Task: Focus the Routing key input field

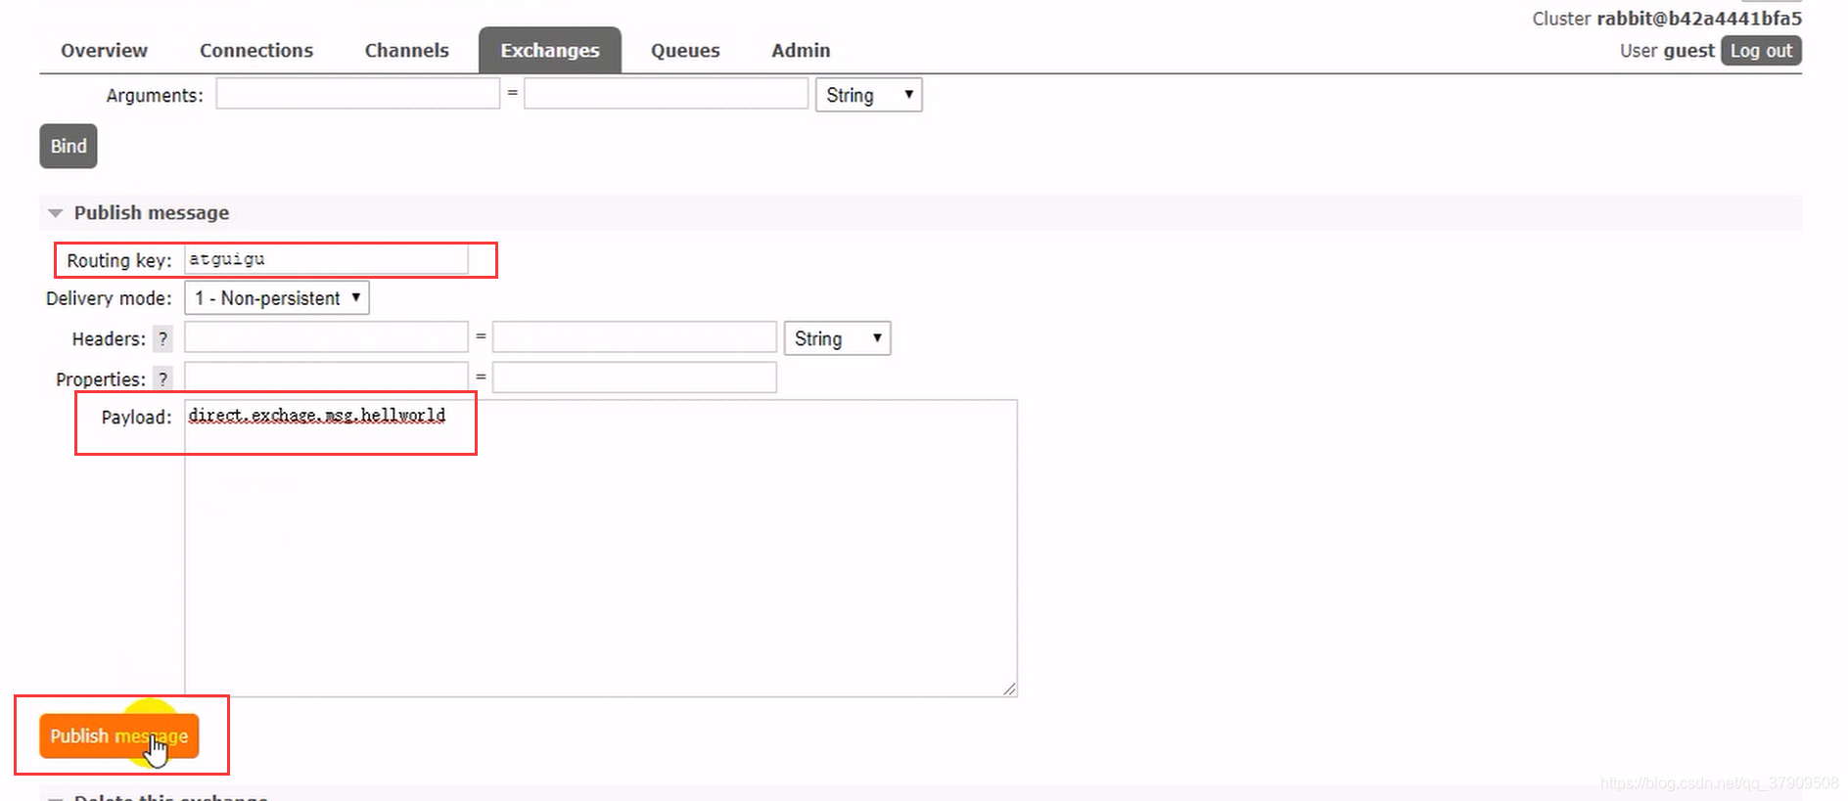Action: point(326,259)
